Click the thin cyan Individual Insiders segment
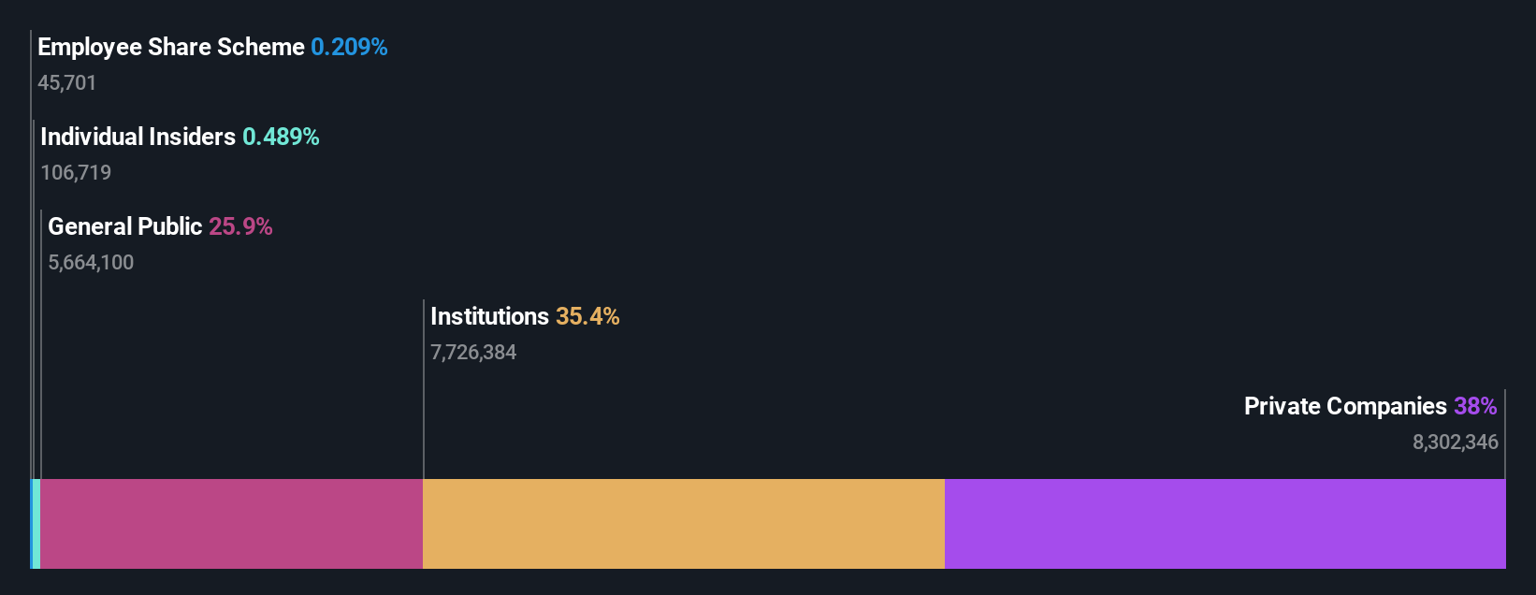 click(x=36, y=524)
